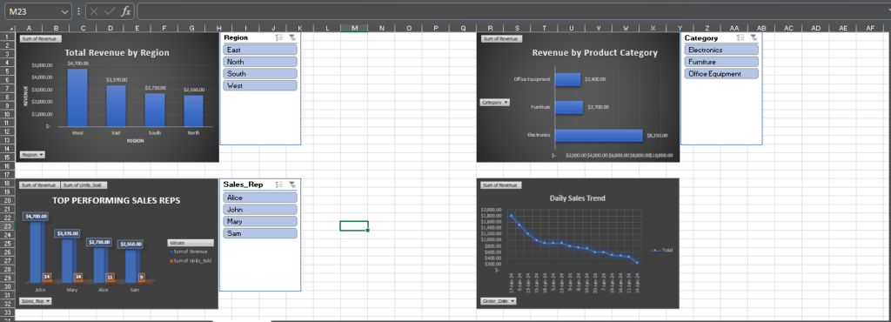Click the Electronics bar in Product Category chart

pyautogui.click(x=599, y=135)
